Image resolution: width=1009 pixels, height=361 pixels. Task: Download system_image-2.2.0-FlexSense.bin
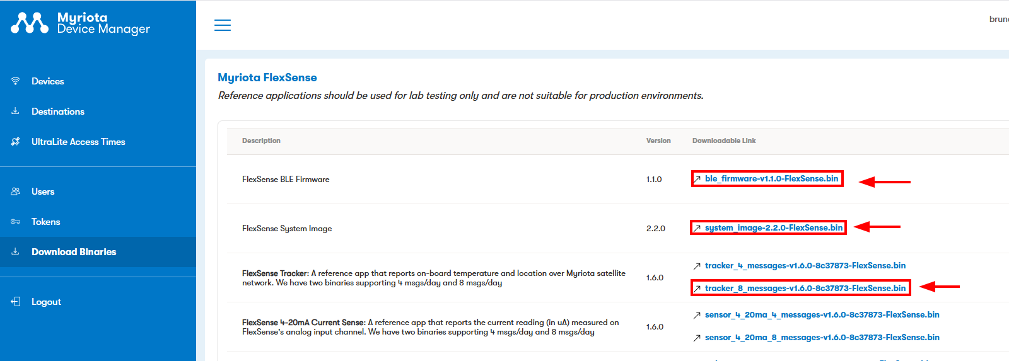(x=774, y=228)
